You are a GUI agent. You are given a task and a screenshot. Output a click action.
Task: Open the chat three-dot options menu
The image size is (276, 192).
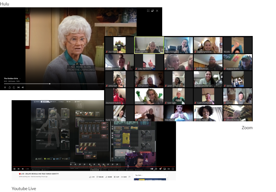coord(166,175)
